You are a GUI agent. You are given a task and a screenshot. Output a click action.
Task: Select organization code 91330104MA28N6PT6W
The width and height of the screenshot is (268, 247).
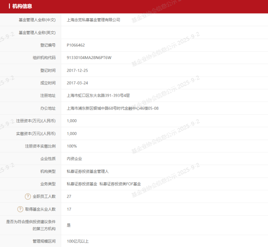[x=89, y=58]
